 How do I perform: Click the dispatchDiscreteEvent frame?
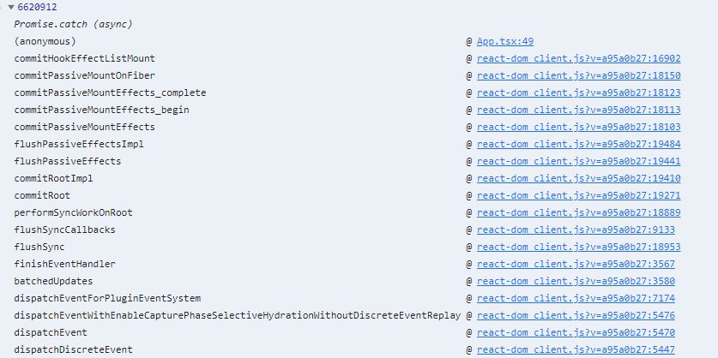coord(73,349)
